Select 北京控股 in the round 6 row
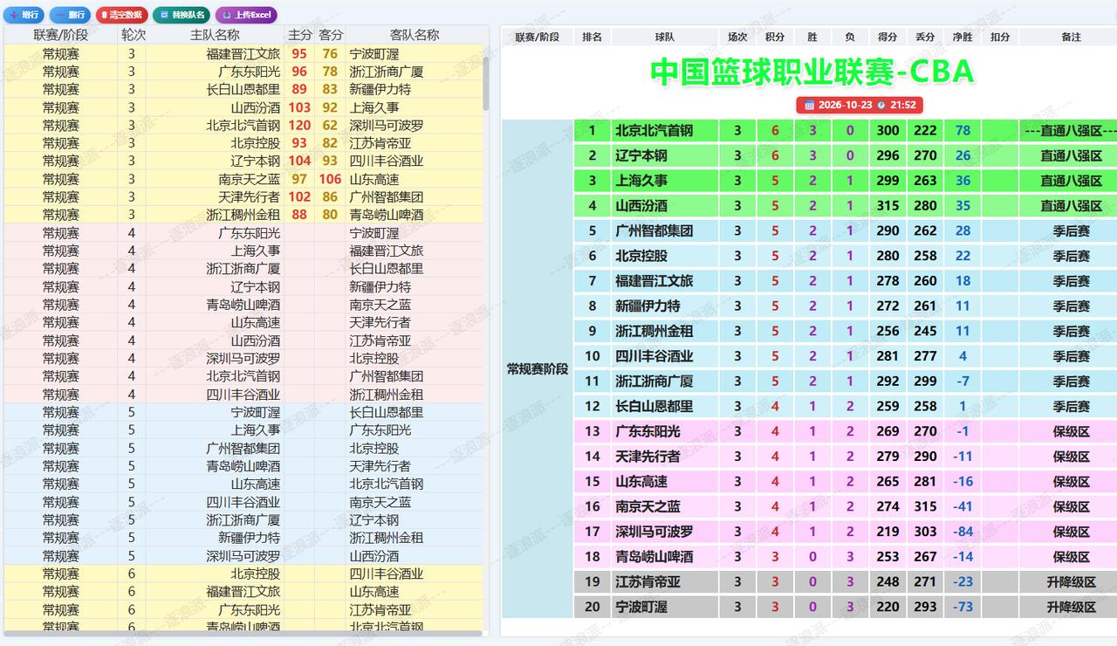 [x=215, y=574]
